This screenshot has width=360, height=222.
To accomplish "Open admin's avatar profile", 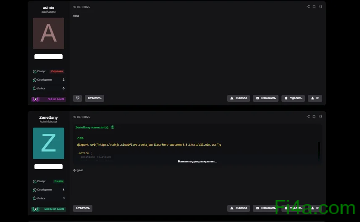I will [48, 34].
